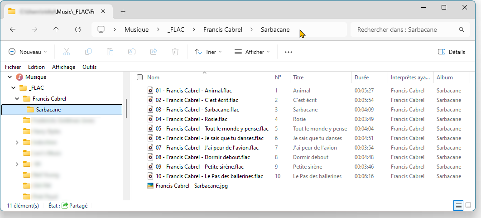Click the 00:06:16 duration cell
Viewport: 481px width, 218px height.
pyautogui.click(x=365, y=176)
